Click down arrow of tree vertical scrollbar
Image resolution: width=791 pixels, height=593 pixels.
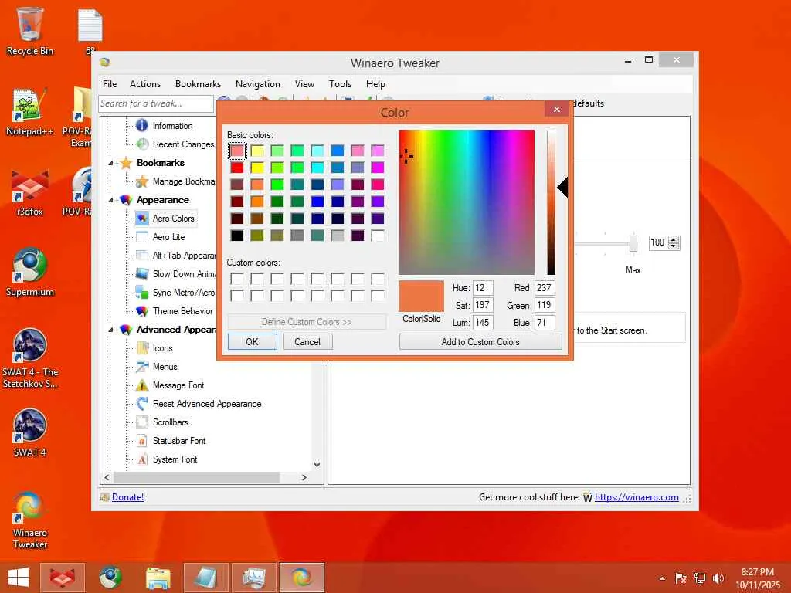[317, 464]
